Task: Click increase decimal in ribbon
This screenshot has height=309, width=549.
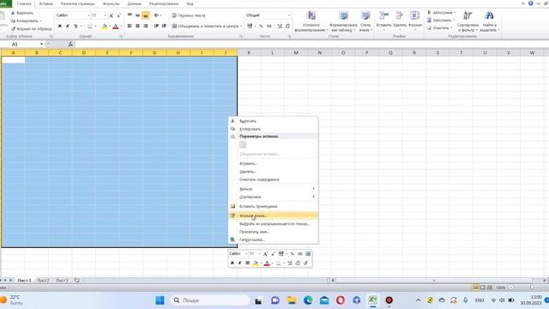Action: click(x=280, y=26)
